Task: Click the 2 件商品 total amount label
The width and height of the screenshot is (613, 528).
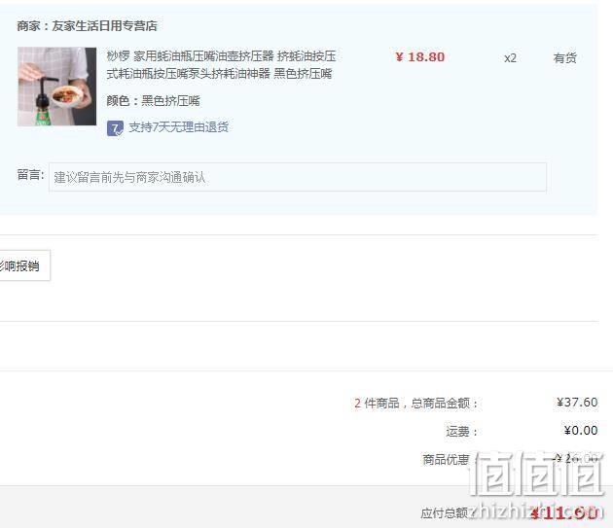Action: [416, 403]
